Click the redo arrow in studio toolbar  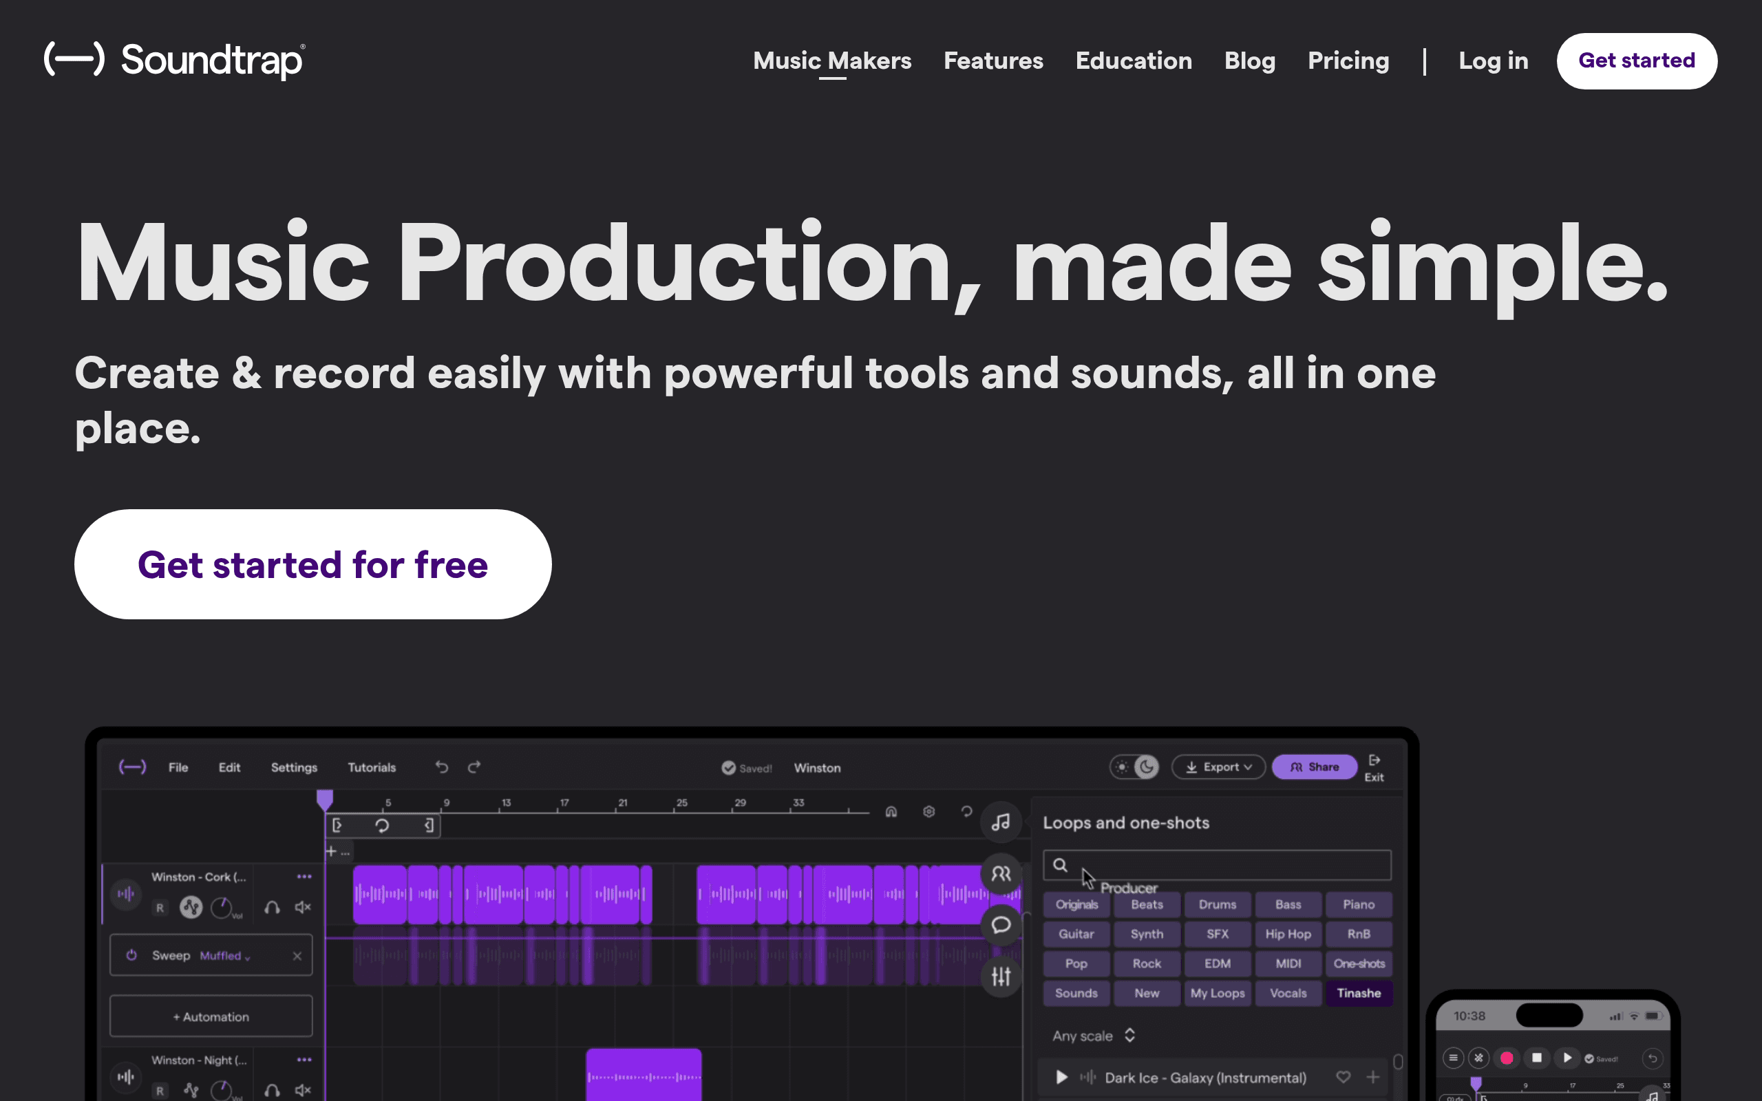(x=474, y=767)
